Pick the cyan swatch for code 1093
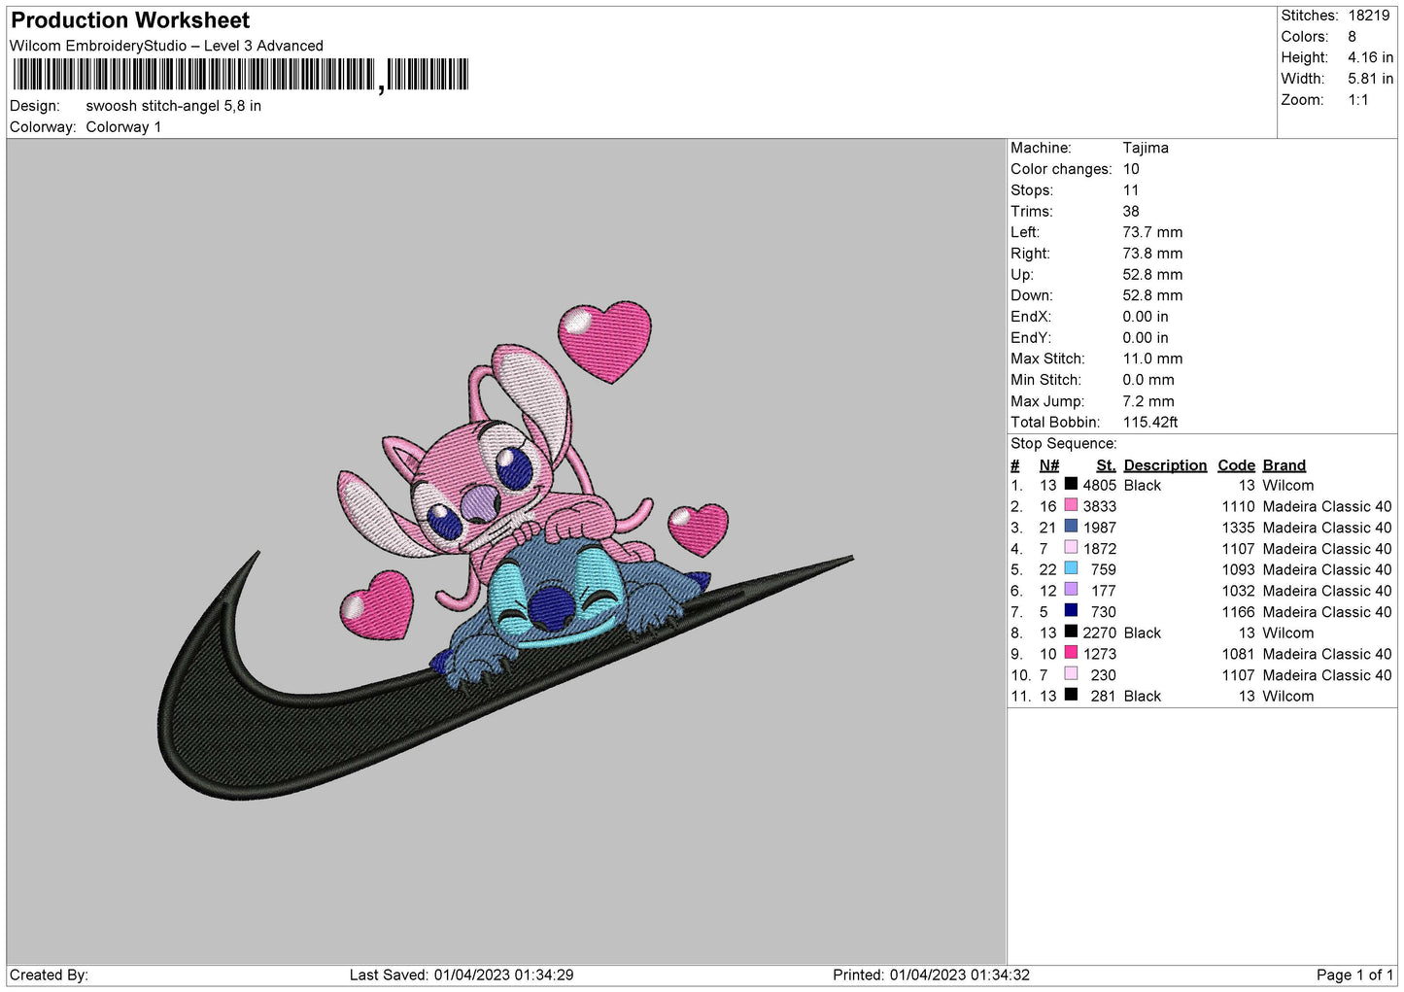The height and width of the screenshot is (992, 1404). click(x=1071, y=568)
